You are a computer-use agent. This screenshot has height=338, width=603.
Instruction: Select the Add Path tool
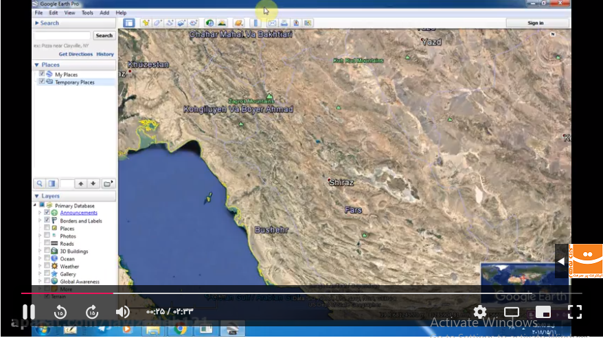coord(169,23)
